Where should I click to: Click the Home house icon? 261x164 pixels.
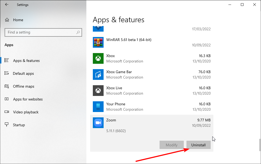7,20
